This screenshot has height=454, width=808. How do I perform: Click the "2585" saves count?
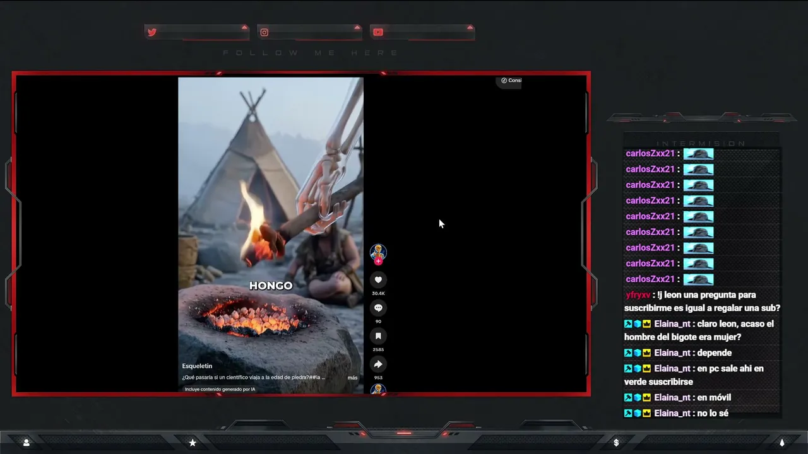click(378, 349)
